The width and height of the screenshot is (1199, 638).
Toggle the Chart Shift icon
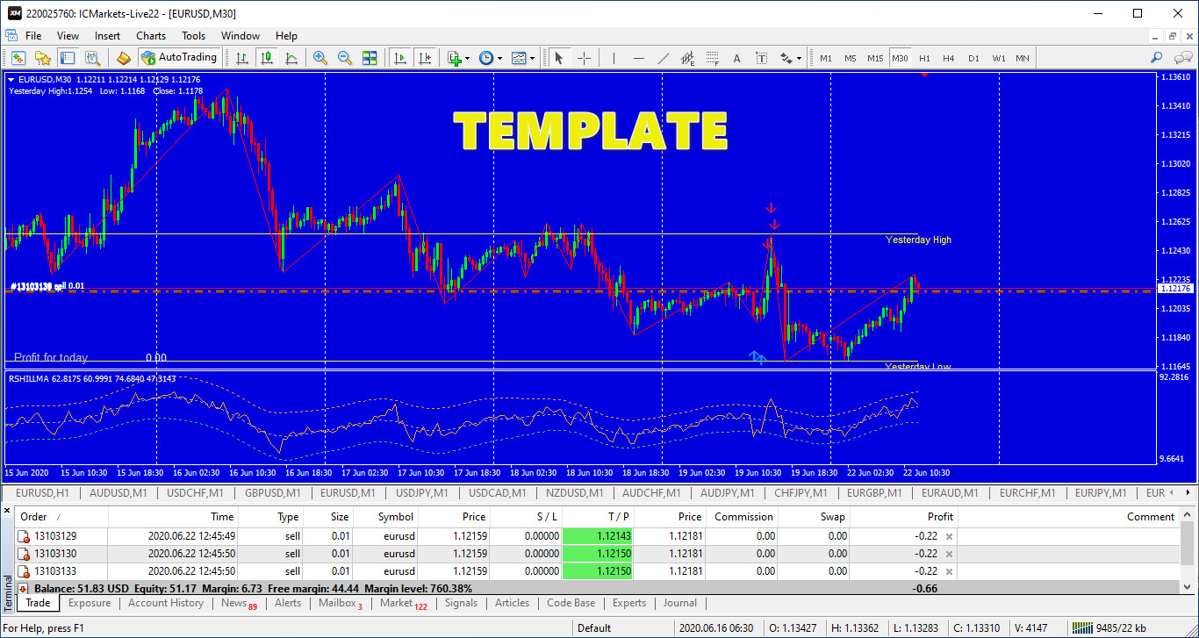(x=426, y=58)
